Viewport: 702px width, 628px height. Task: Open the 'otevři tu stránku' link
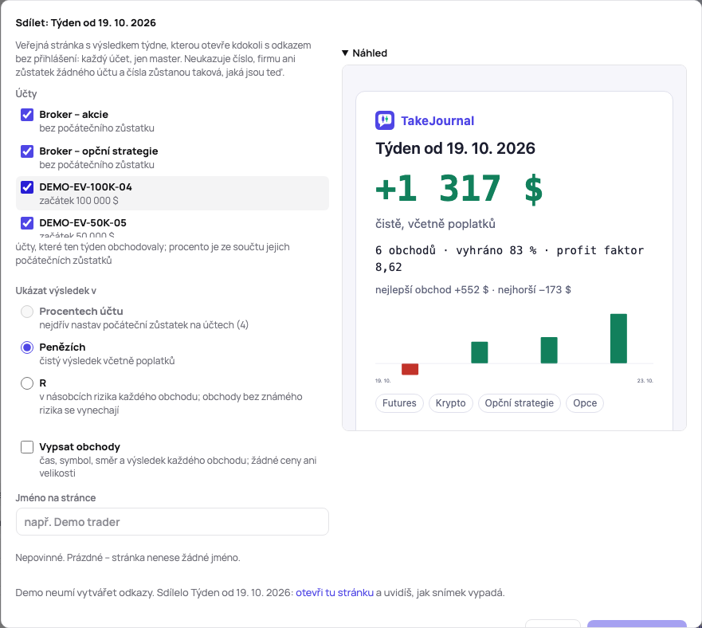[335, 593]
